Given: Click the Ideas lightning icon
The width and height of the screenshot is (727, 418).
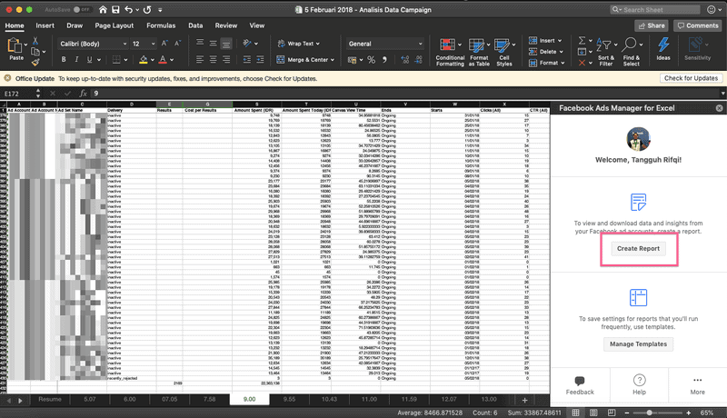Looking at the screenshot, I should pyautogui.click(x=663, y=44).
